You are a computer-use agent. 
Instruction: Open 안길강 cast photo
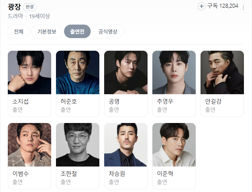click(222, 73)
